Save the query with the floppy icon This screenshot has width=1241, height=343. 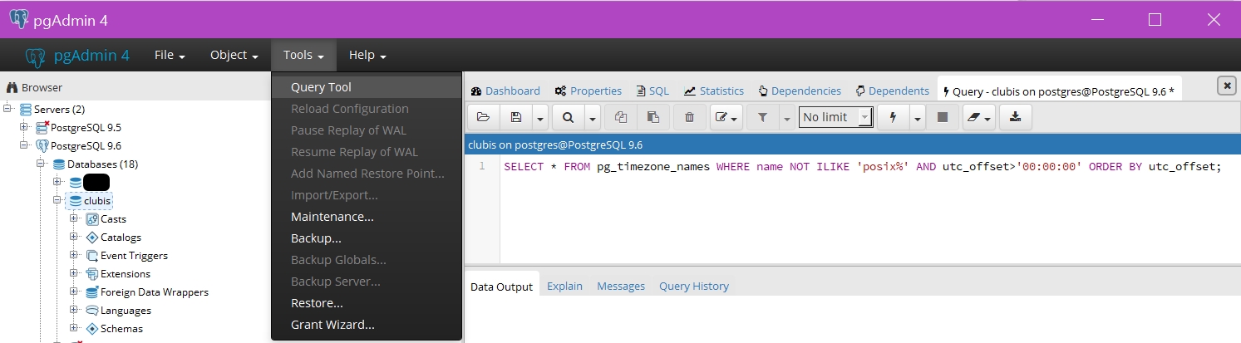516,117
